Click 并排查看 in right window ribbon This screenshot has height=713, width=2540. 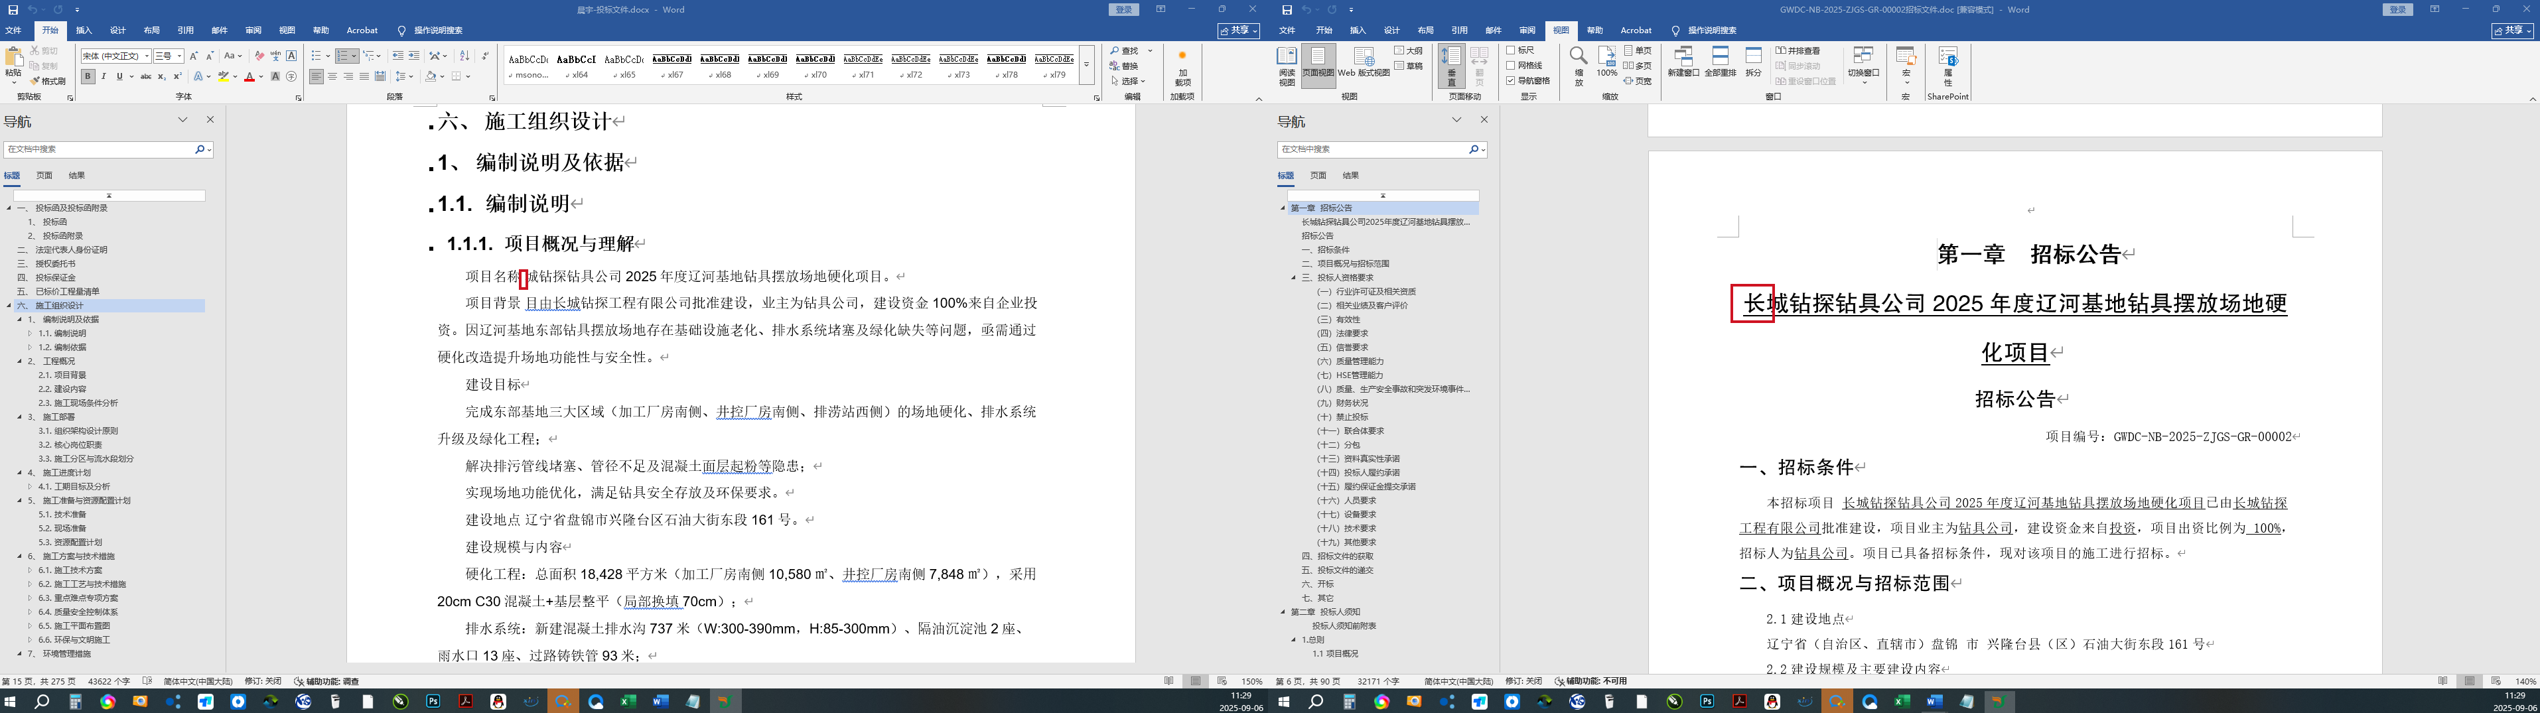(x=1799, y=50)
